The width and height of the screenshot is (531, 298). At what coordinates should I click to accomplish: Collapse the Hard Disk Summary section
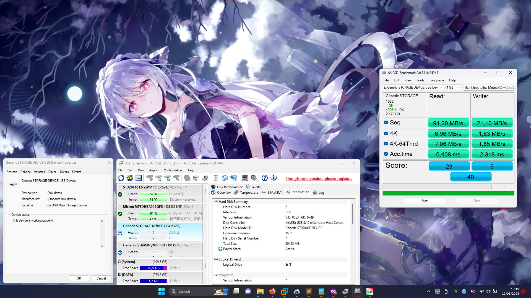[216, 202]
